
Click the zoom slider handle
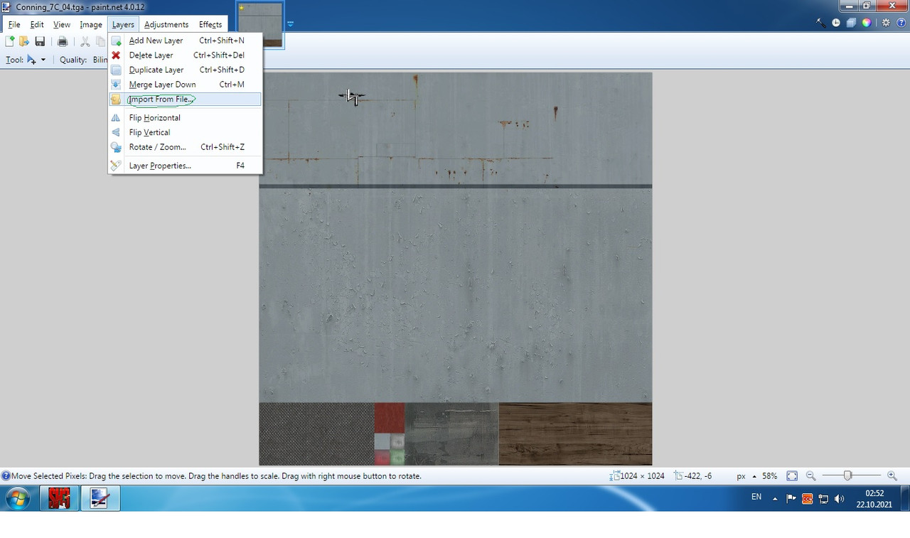[847, 476]
